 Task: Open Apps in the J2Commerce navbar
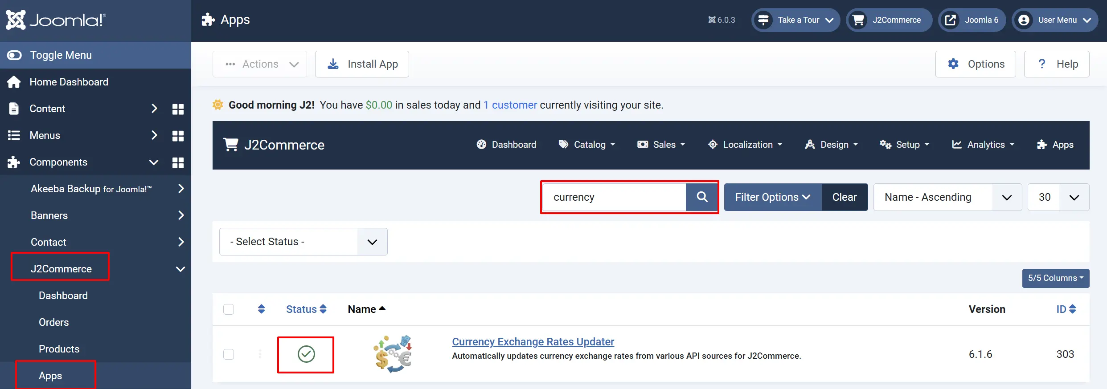1055,145
